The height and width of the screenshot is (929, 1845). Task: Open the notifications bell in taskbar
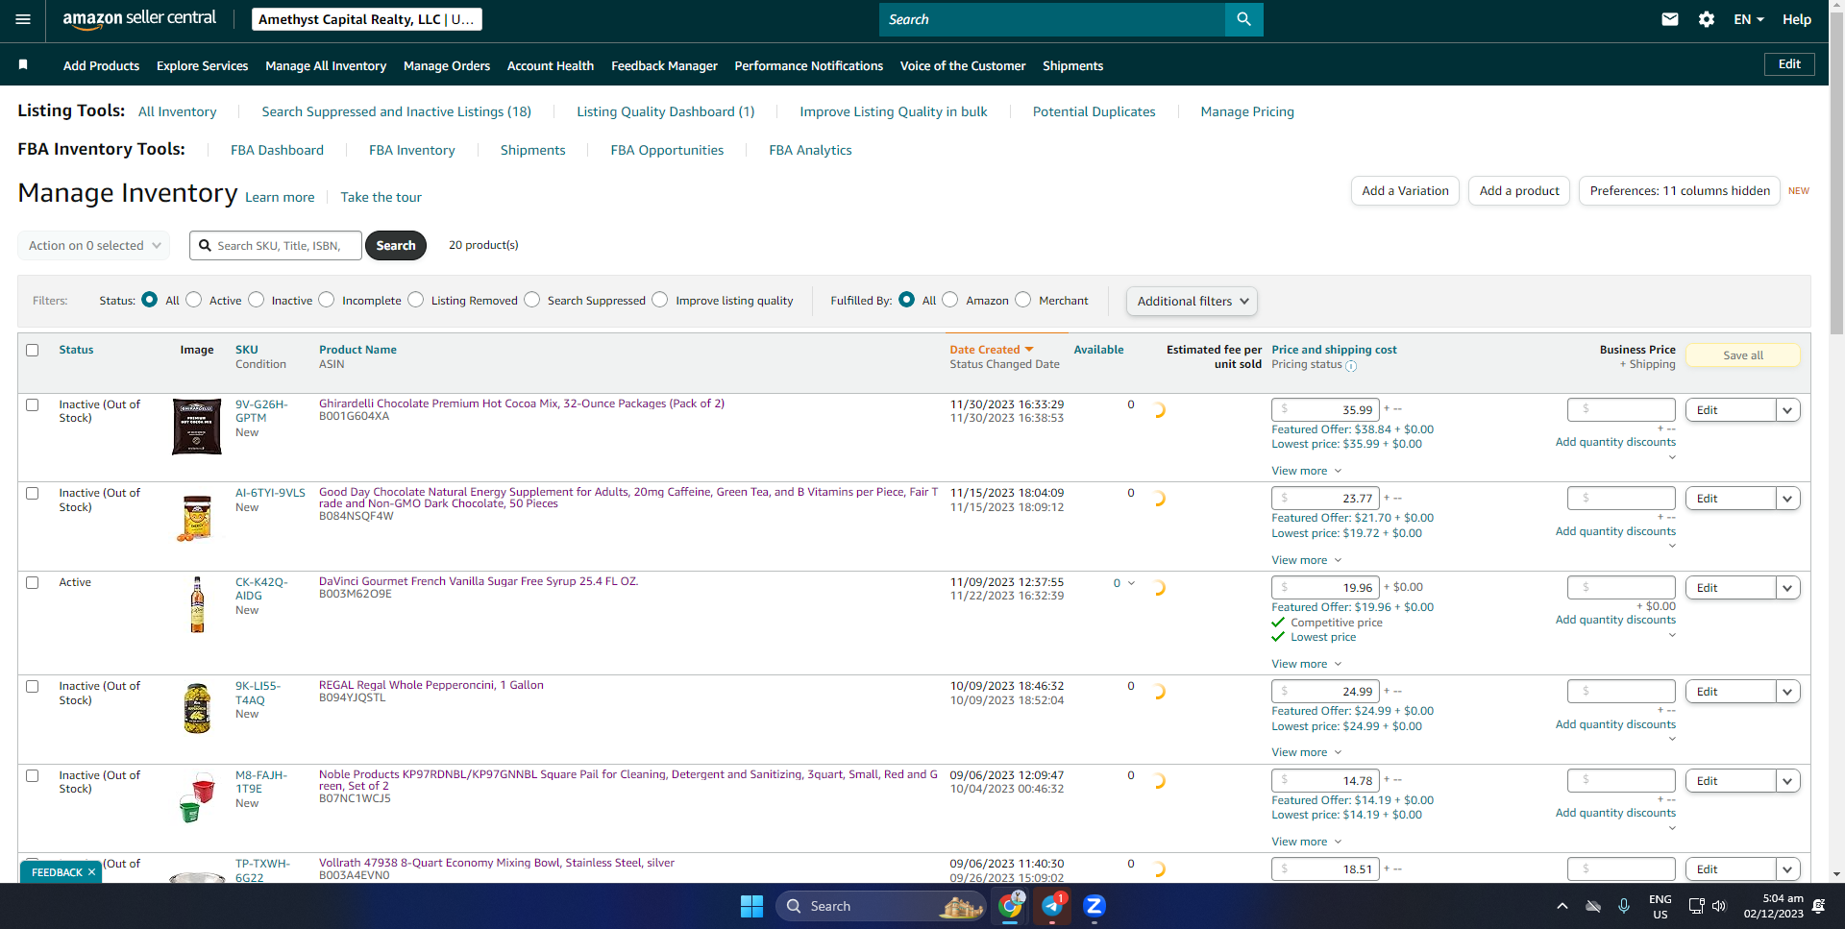point(1818,906)
